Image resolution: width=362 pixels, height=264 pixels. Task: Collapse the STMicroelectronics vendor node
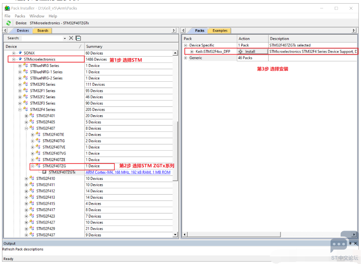14,59
